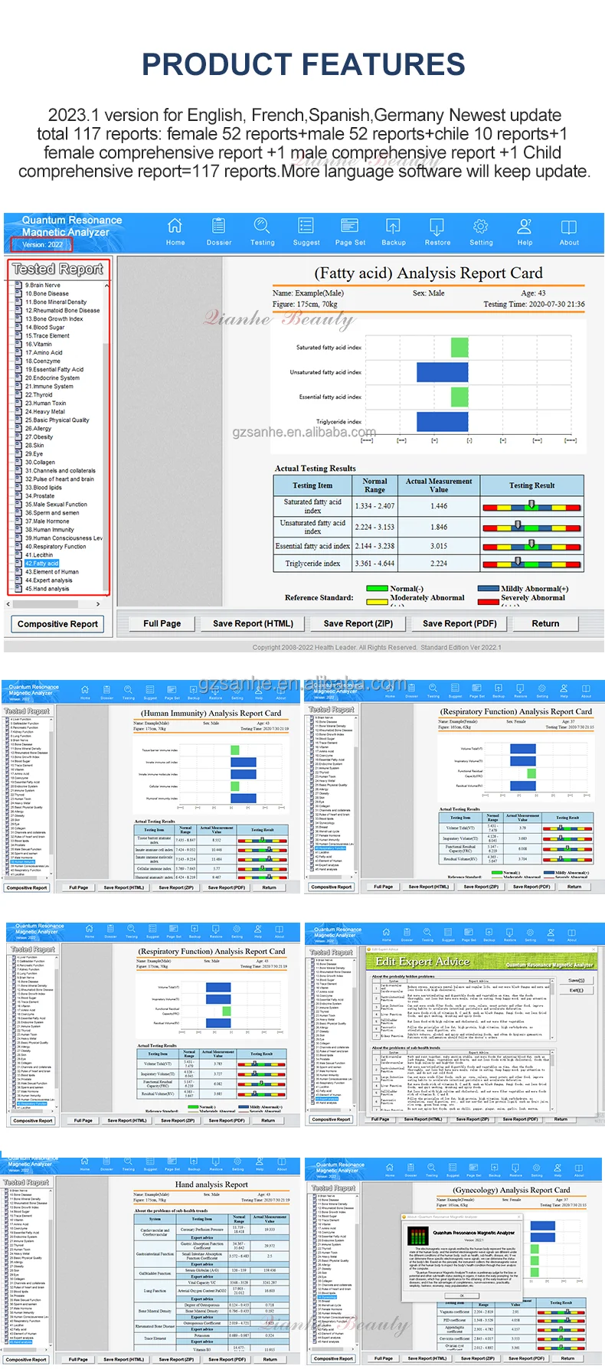Click the Restore toolbar icon
The height and width of the screenshot is (1369, 605).
coord(437,227)
